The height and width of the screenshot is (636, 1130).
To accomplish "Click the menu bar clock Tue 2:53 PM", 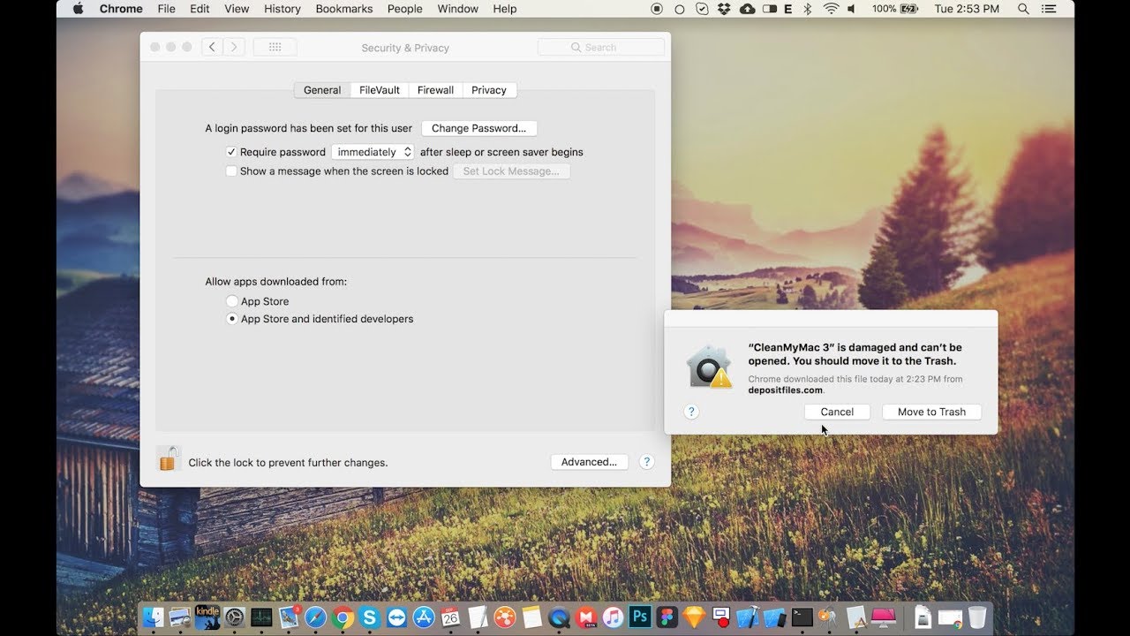I will [967, 9].
